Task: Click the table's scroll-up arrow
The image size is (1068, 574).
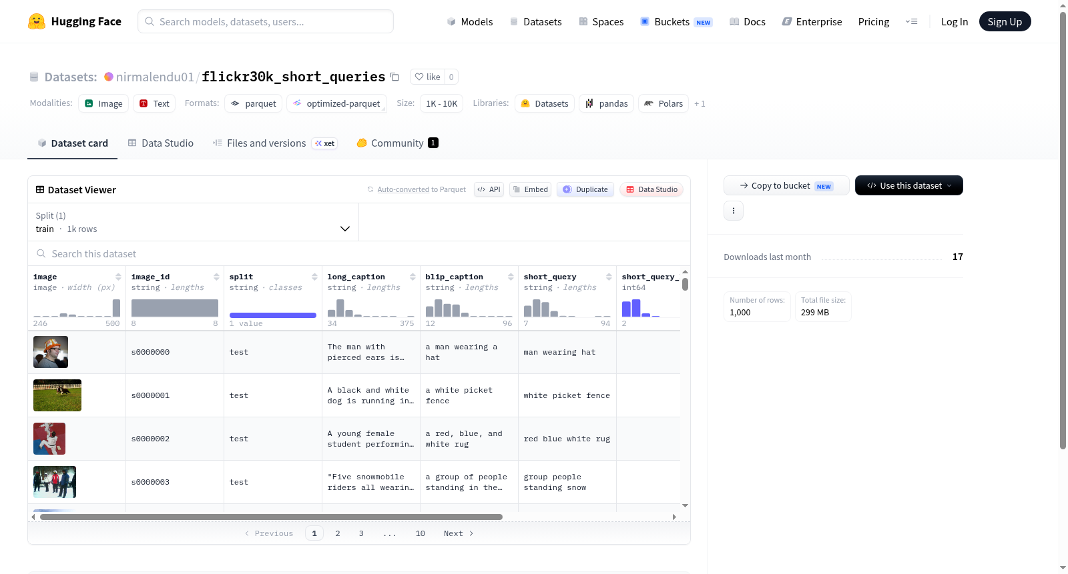Action: click(685, 272)
